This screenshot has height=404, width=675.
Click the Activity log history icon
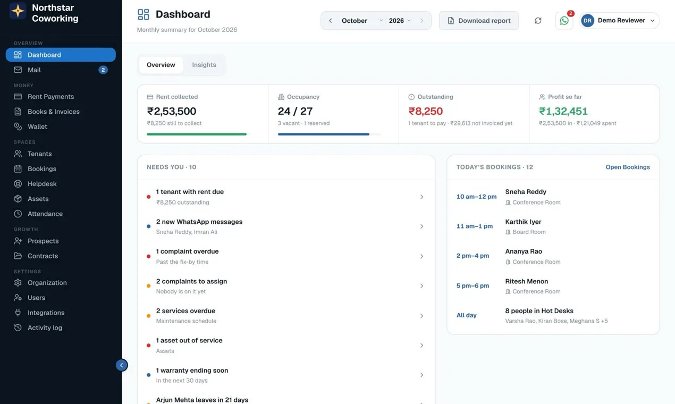18,327
